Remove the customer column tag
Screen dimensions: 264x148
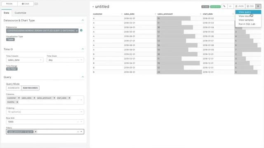(x=19, y=98)
